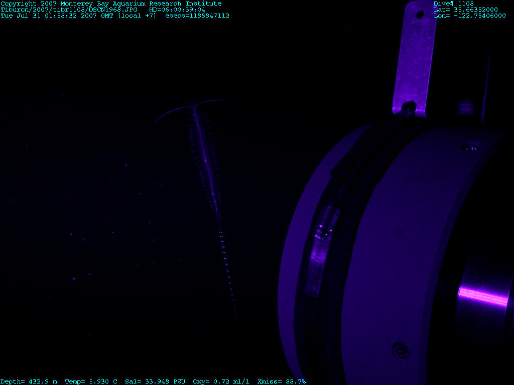Screen dimensions: 514x385
Task: Click the organism's dotted trailing tail
Action: (x=227, y=271)
